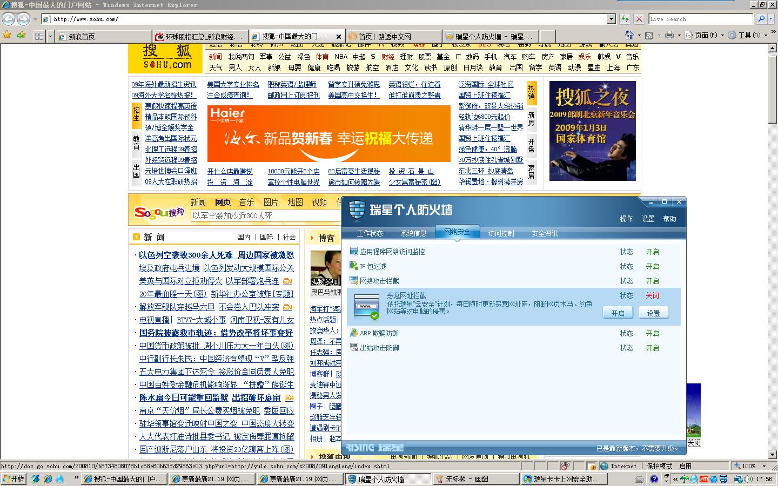Viewport: 778px width, 486px height.
Task: Click the Haier 新品贺新春 banner ad
Action: point(329,133)
